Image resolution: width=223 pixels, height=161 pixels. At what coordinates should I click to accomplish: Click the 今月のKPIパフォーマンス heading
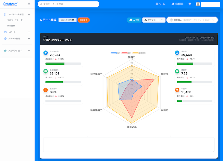pos(57,40)
